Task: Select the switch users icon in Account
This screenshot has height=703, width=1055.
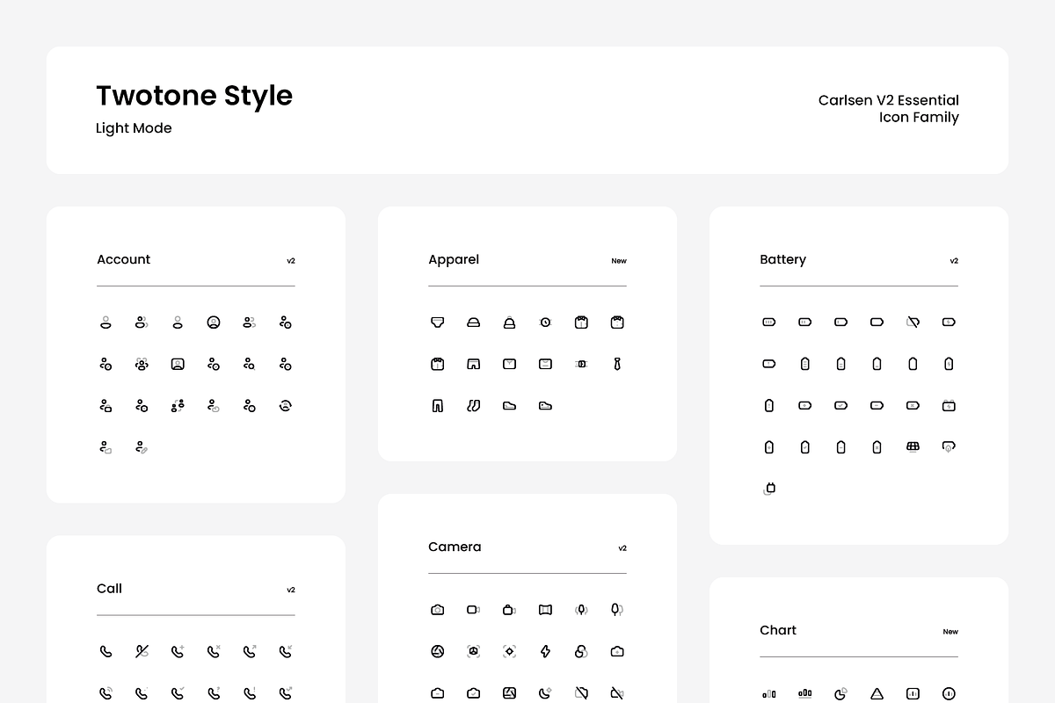Action: [x=178, y=405]
